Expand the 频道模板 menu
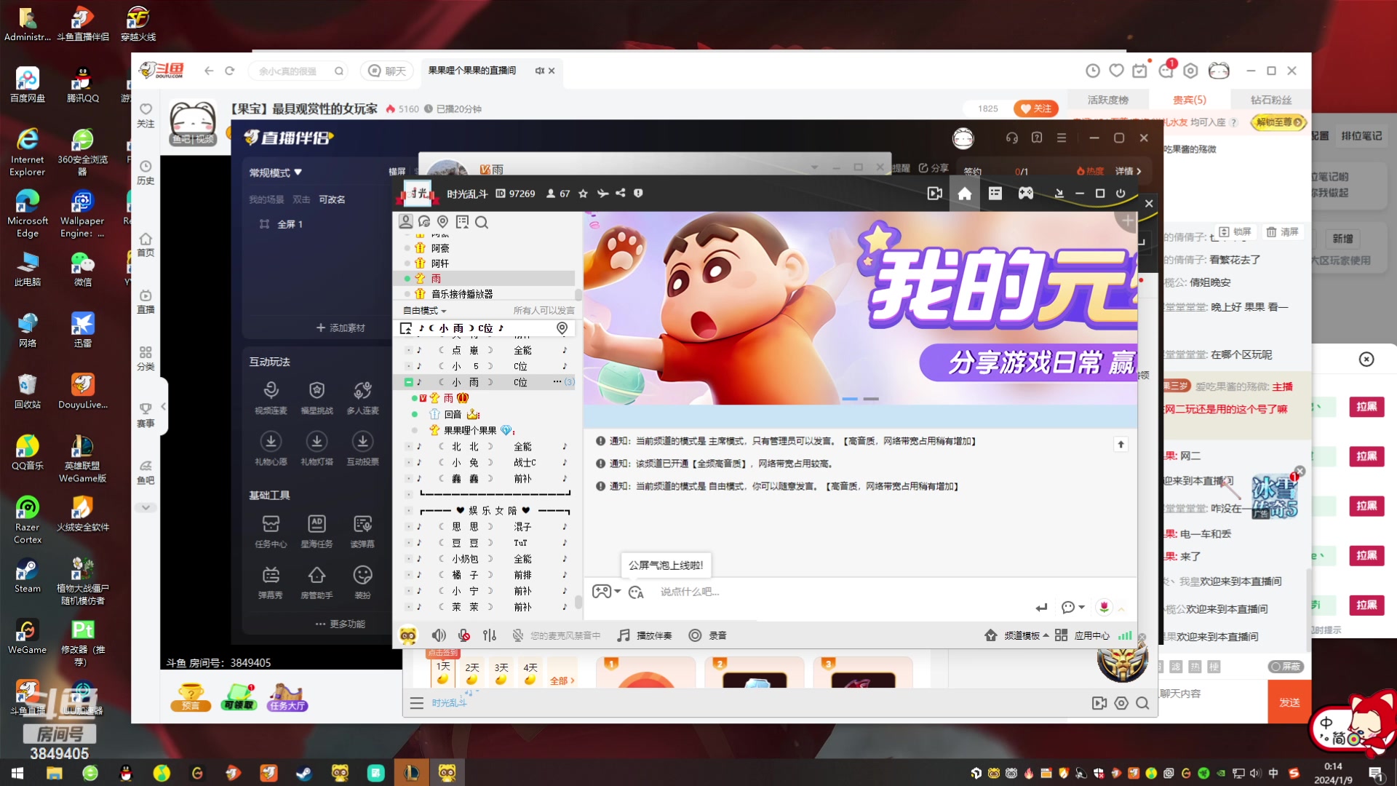1397x786 pixels. coord(1016,635)
